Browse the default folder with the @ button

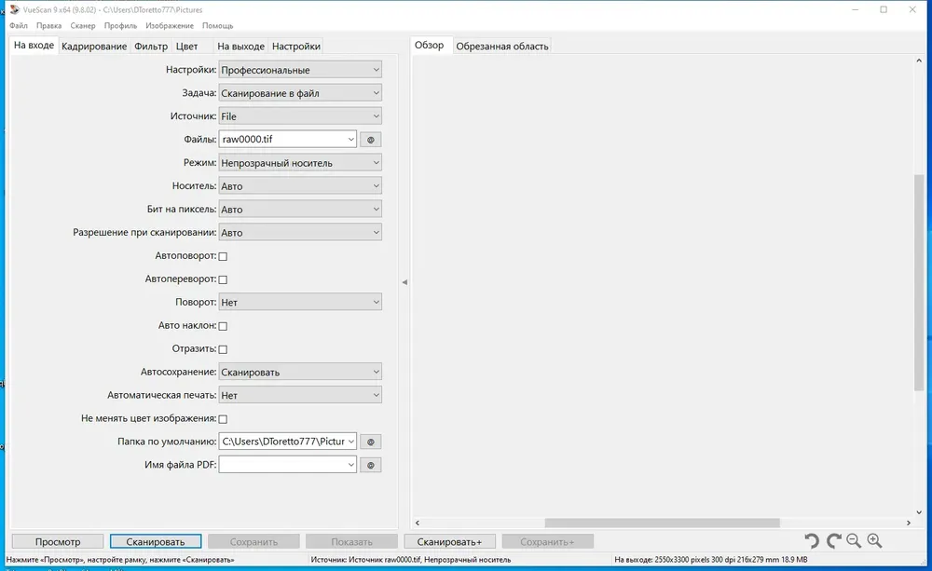point(370,442)
